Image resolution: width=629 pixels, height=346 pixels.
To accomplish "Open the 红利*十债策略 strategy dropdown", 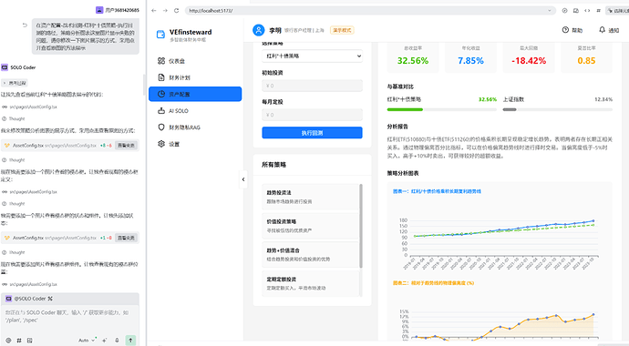I will pos(312,56).
